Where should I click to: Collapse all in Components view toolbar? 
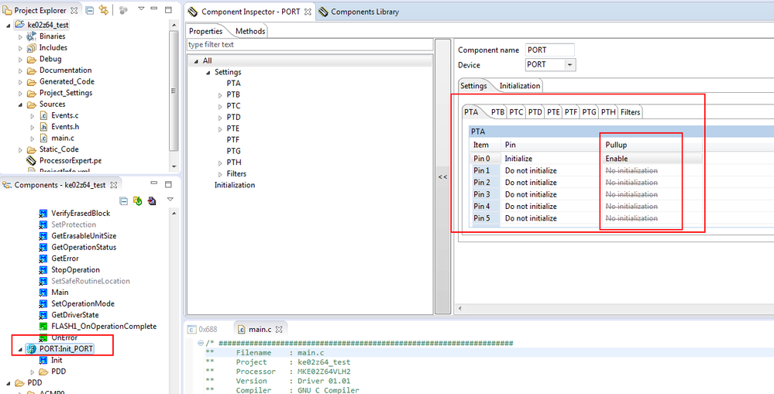coord(125,200)
